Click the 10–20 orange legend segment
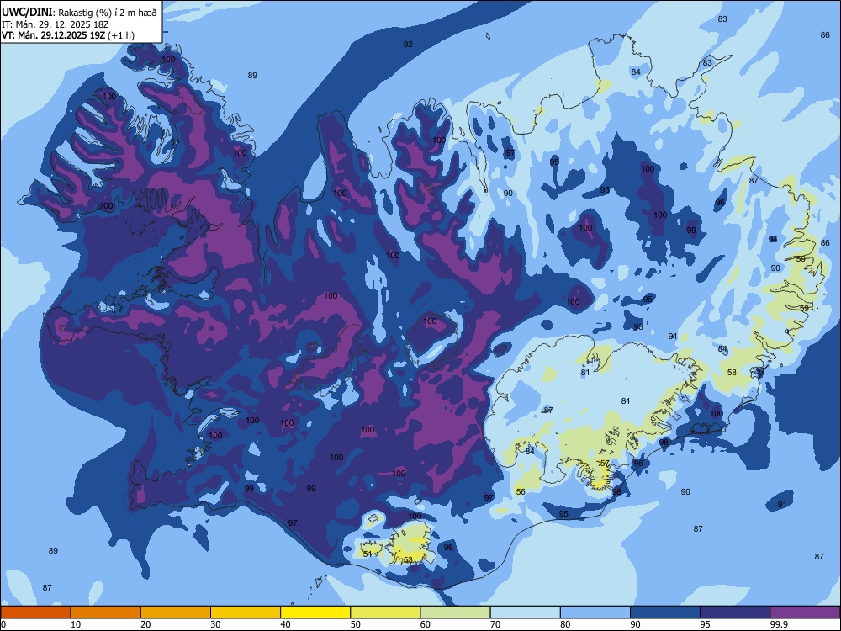The image size is (841, 631). [x=106, y=612]
